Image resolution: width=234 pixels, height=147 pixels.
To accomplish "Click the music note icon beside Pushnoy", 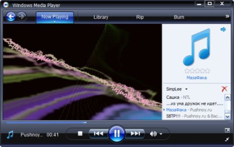I will coord(10,135).
